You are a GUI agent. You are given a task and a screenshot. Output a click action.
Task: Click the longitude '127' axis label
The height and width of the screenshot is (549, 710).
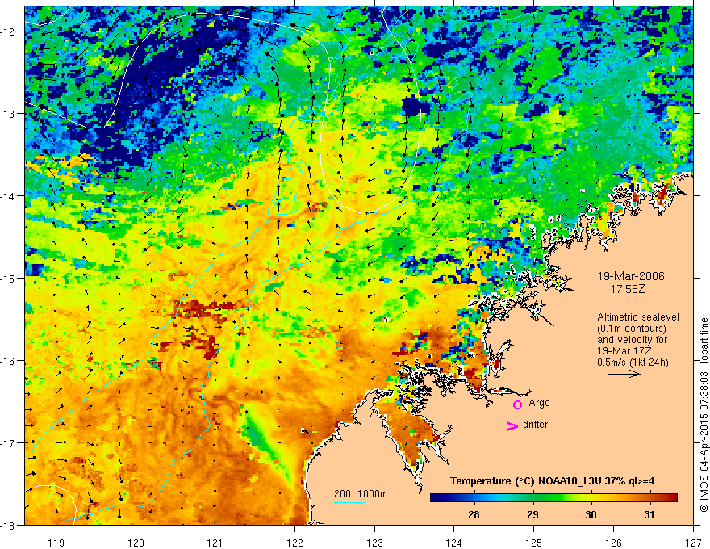point(693,543)
